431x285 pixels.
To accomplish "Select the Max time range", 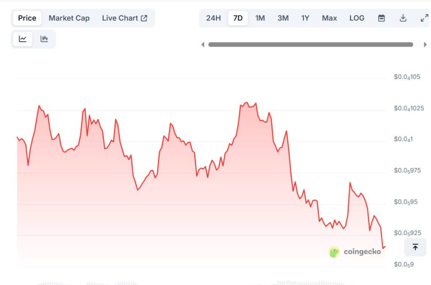I will pyautogui.click(x=329, y=18).
